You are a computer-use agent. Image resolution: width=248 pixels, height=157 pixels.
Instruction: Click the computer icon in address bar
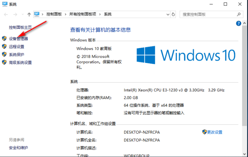point(37,14)
